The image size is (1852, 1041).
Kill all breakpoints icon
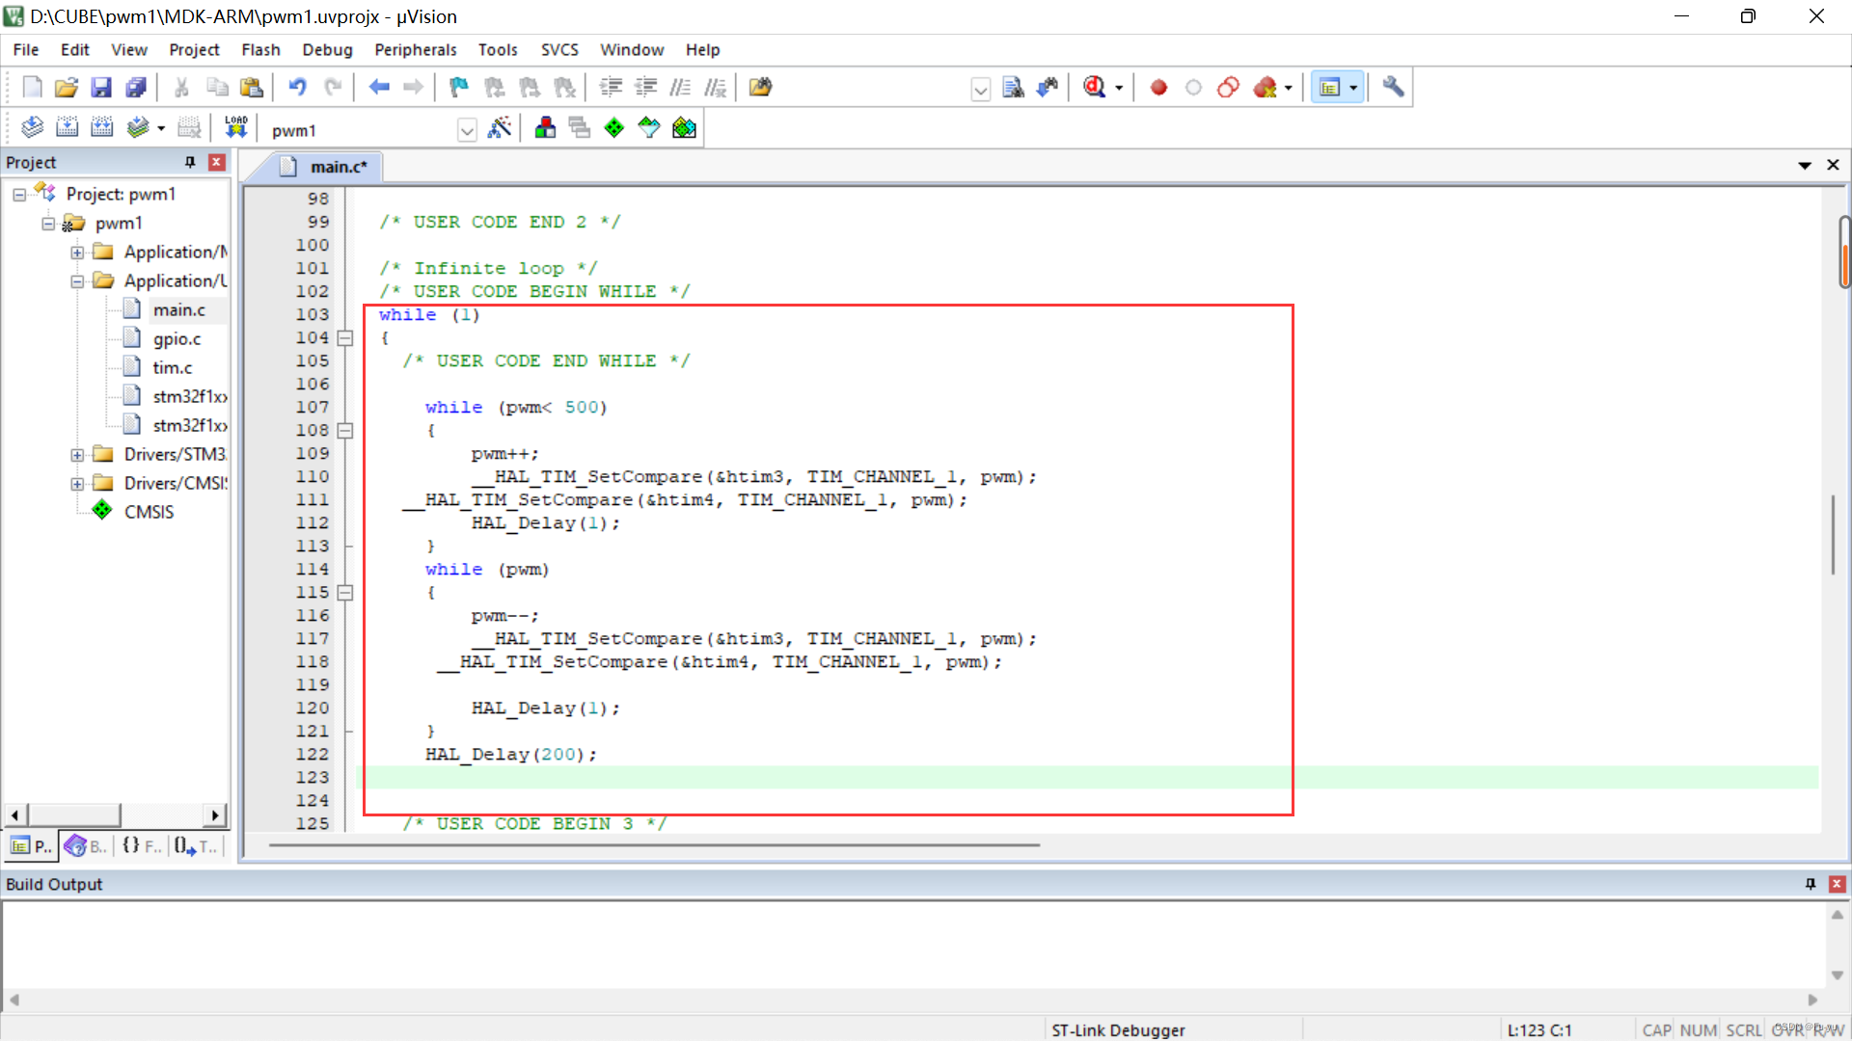(1265, 88)
